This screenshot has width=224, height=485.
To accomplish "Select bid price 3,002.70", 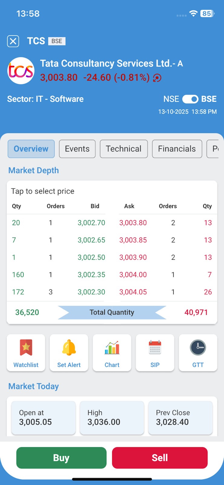I will point(91,223).
